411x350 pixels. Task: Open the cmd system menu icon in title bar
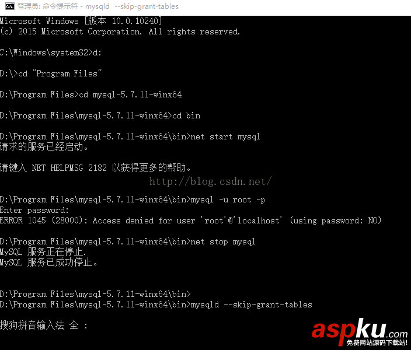click(10, 6)
